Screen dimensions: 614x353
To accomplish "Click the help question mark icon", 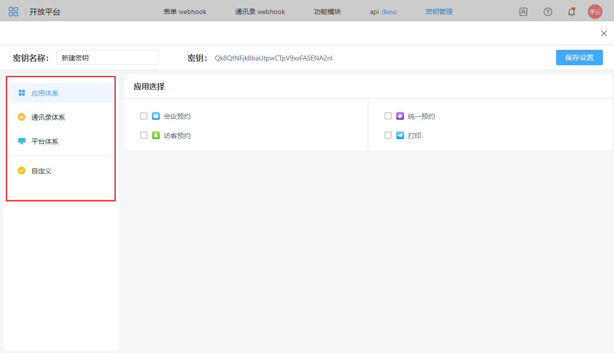I will pos(548,12).
